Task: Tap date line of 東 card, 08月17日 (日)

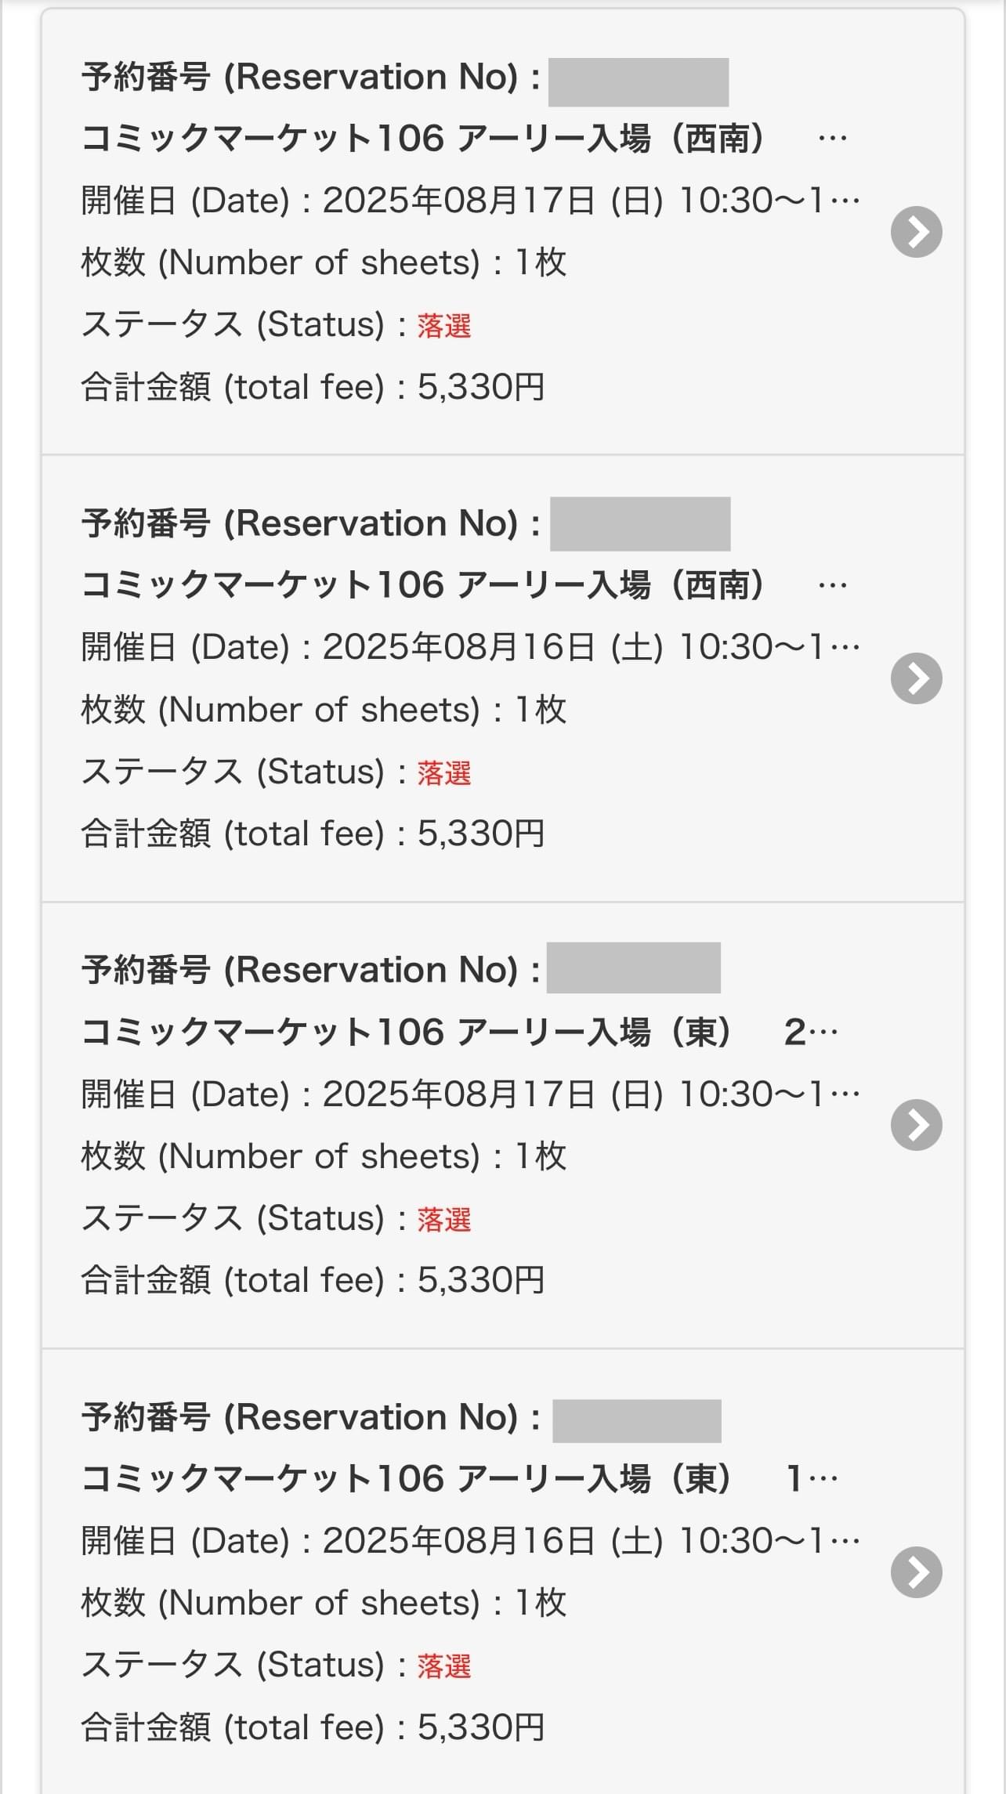Action: (470, 1094)
